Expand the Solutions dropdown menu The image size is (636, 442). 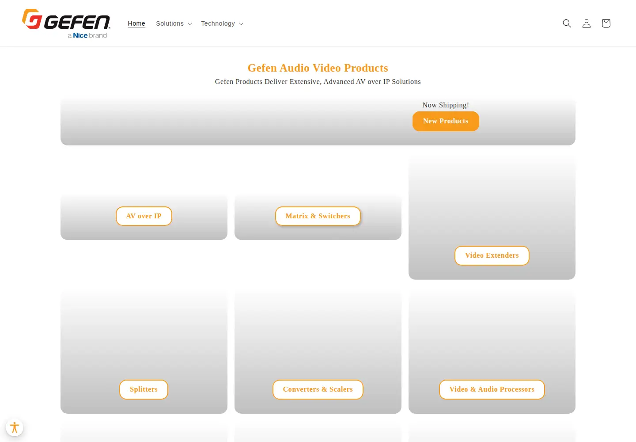(x=174, y=23)
